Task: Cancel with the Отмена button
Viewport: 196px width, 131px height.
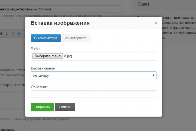Action: pos(65,107)
